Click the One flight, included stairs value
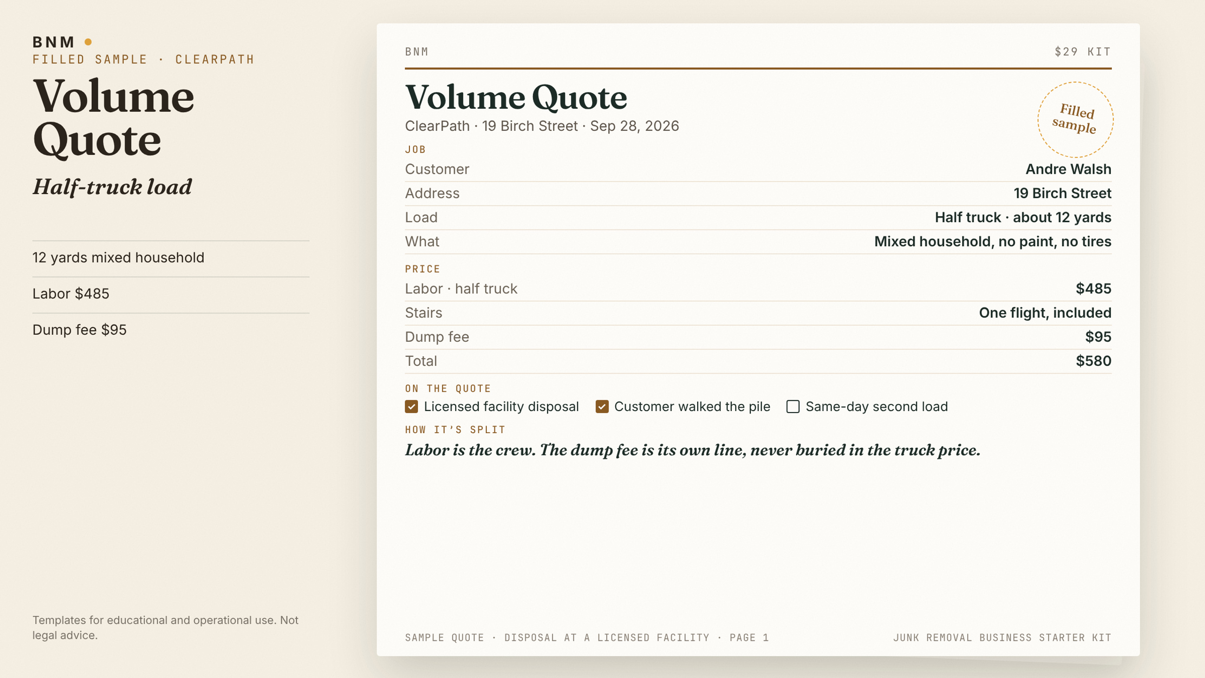Screen dimensions: 1205x678 pyautogui.click(x=1045, y=313)
